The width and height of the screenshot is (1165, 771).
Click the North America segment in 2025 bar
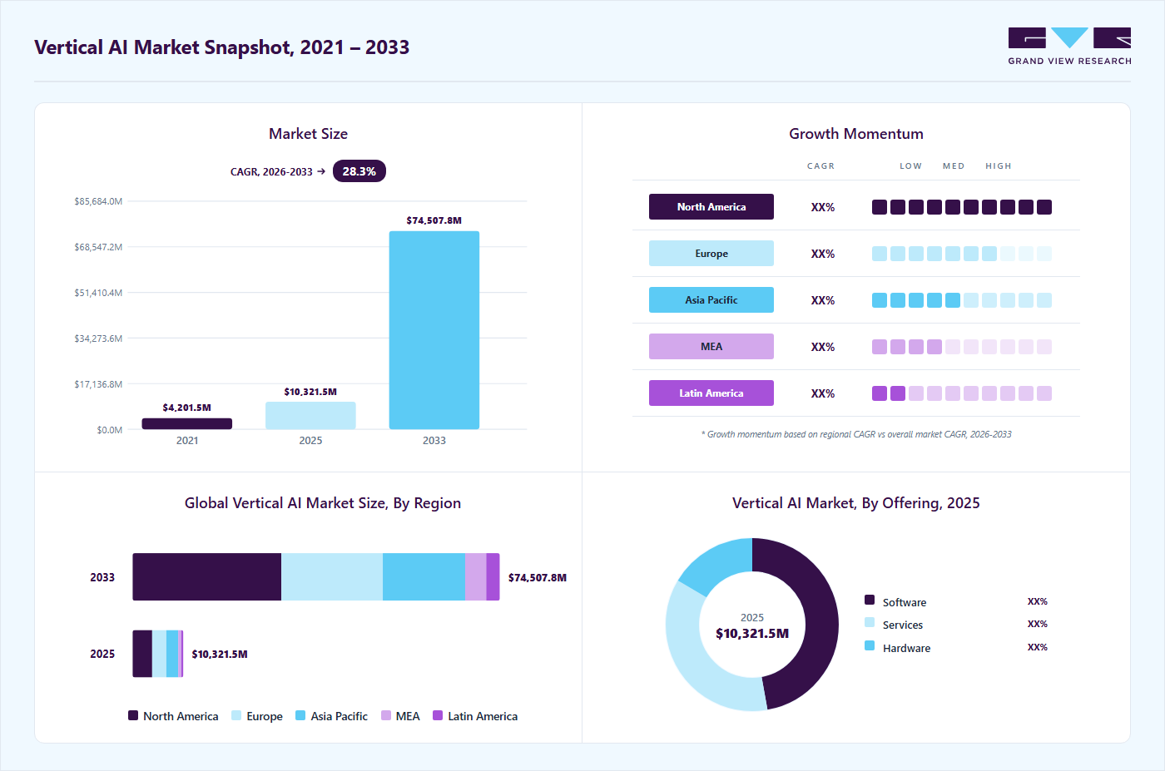tap(142, 654)
